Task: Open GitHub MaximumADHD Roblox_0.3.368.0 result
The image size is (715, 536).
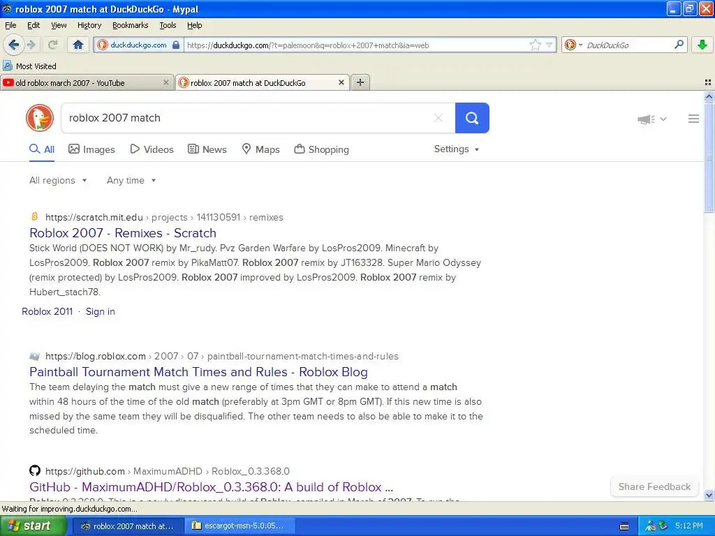Action: [x=211, y=486]
